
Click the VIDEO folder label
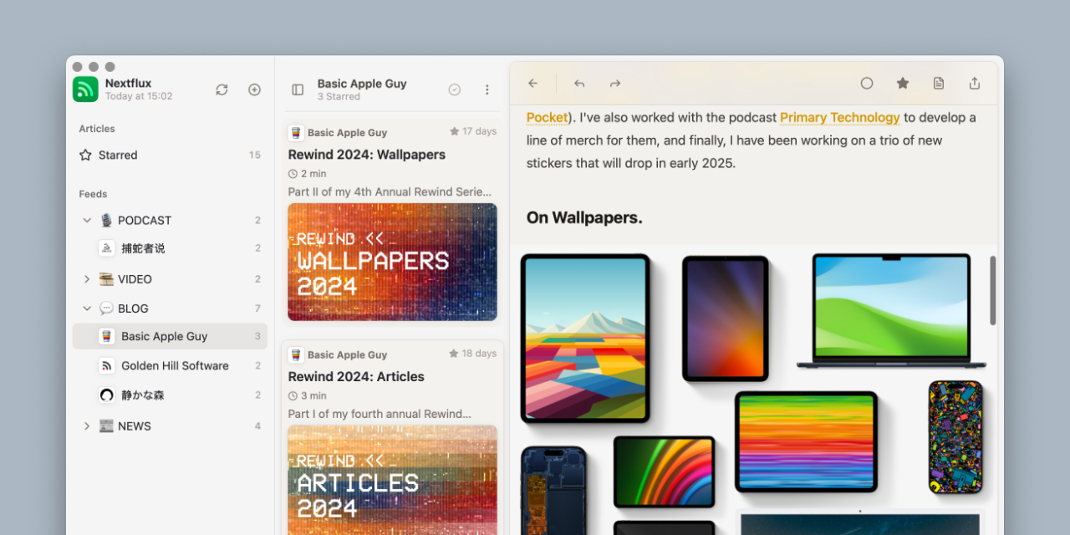tap(135, 279)
